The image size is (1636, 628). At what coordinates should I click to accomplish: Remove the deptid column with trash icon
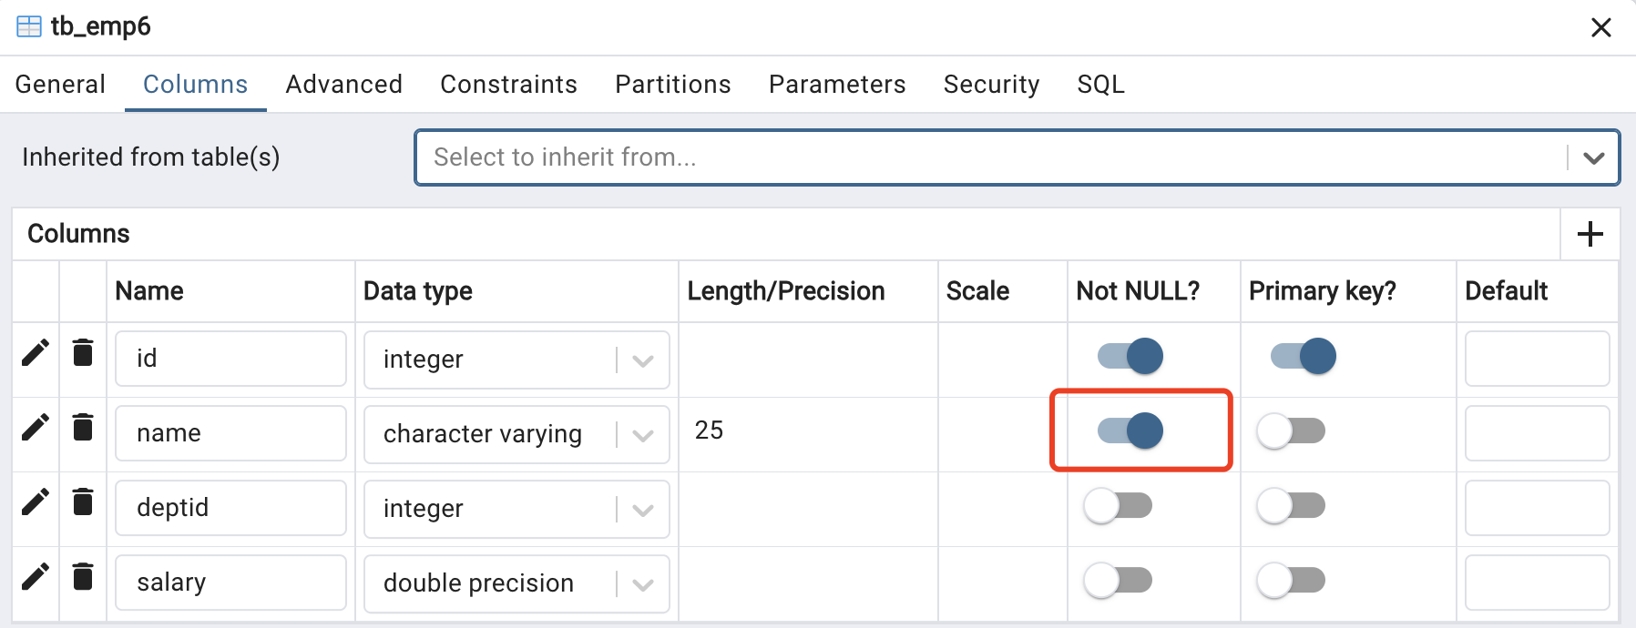tap(83, 501)
